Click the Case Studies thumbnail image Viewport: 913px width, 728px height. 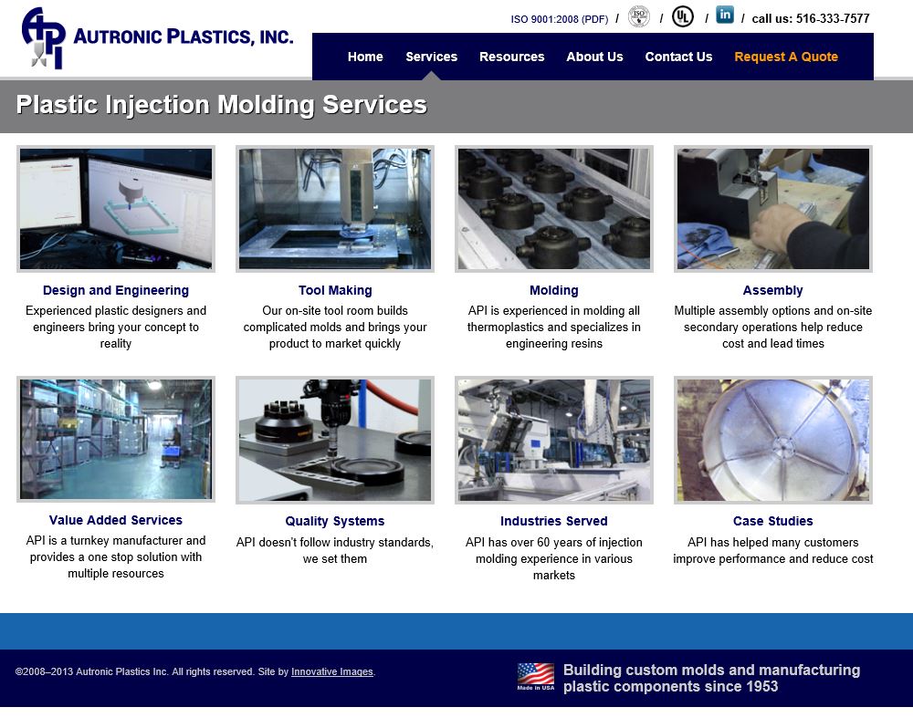772,440
